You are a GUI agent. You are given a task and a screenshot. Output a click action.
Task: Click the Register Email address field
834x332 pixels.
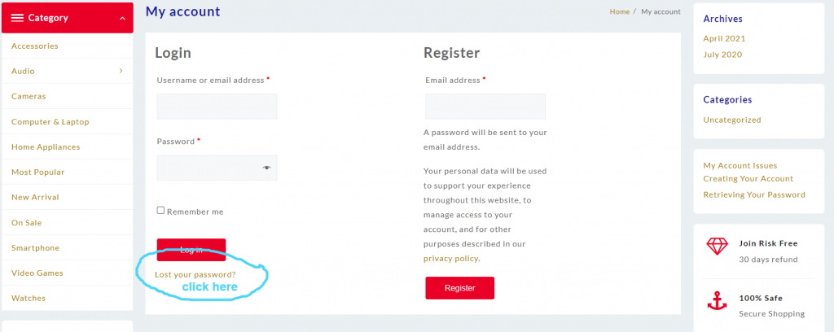(485, 107)
